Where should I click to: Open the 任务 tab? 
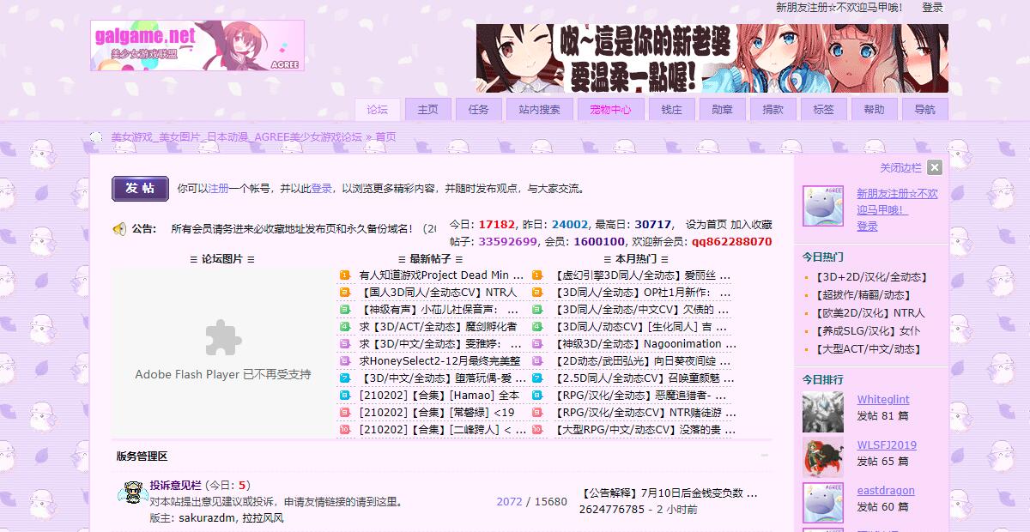[478, 109]
